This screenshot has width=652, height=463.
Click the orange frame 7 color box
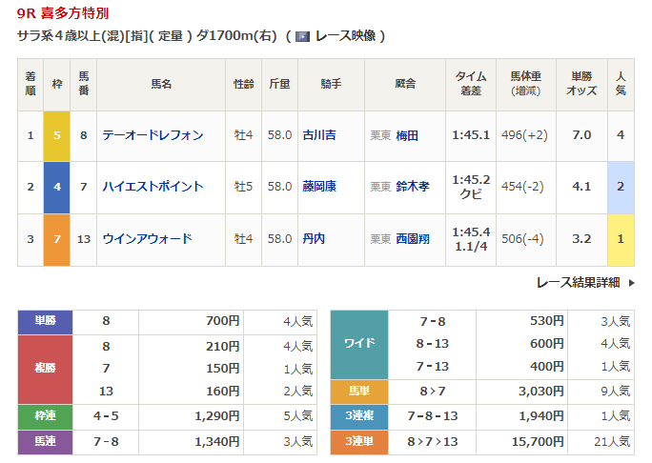coord(57,238)
